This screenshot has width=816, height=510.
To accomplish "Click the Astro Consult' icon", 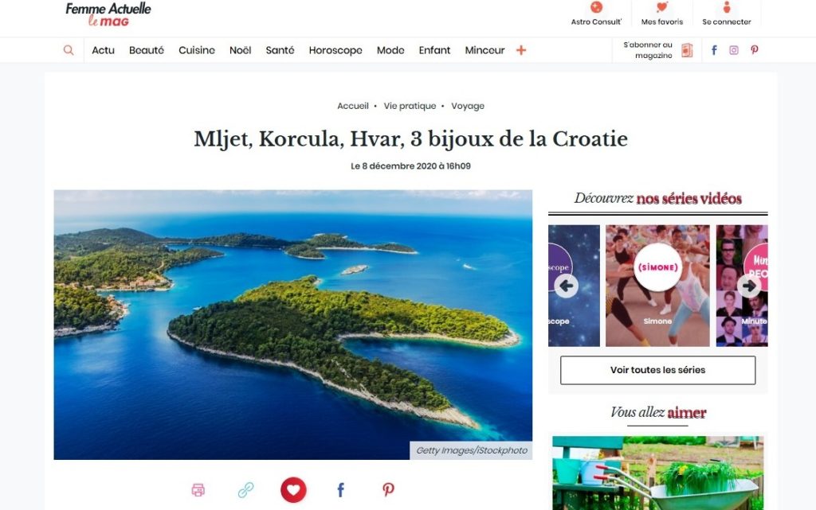I will click(x=596, y=7).
